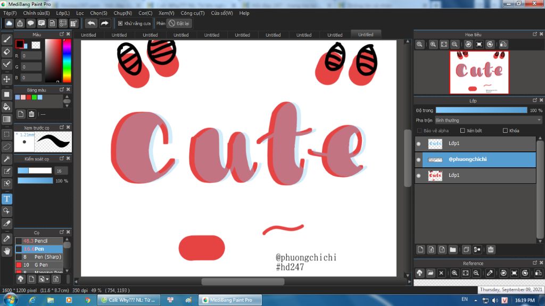Viewport: 545px width, 306px height.
Task: Activate the Text tool
Action: pyautogui.click(x=7, y=199)
